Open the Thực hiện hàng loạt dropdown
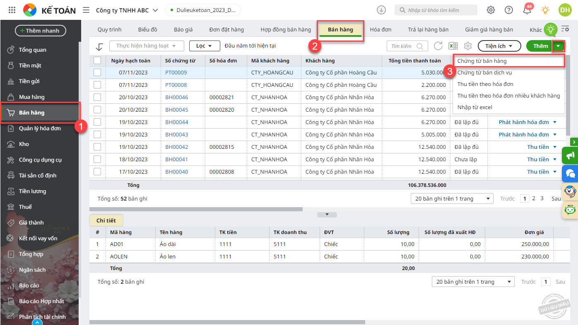This screenshot has width=578, height=325. click(147, 46)
